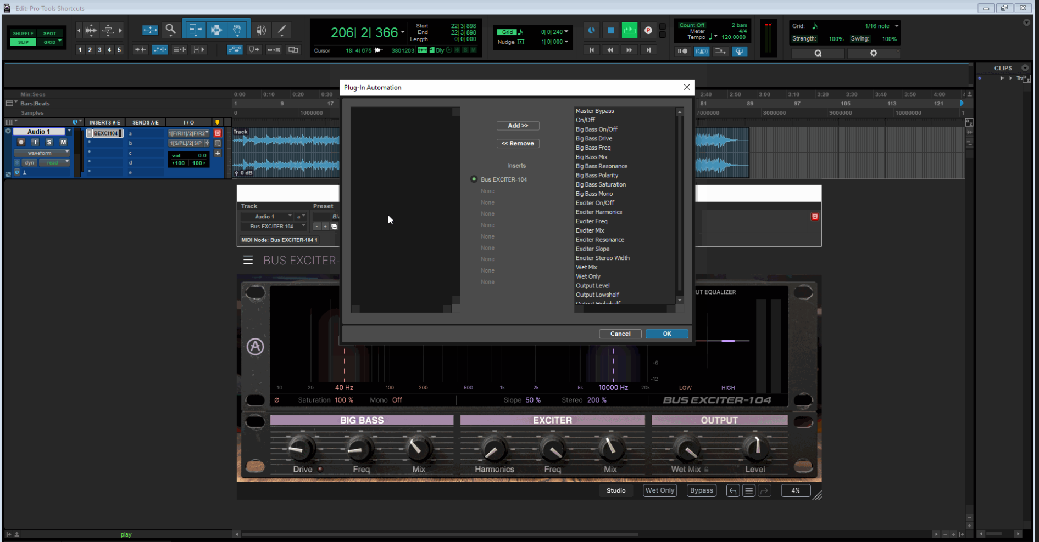Click the Input Quantize Q button
Viewport: 1039px width, 542px height.
coord(818,53)
